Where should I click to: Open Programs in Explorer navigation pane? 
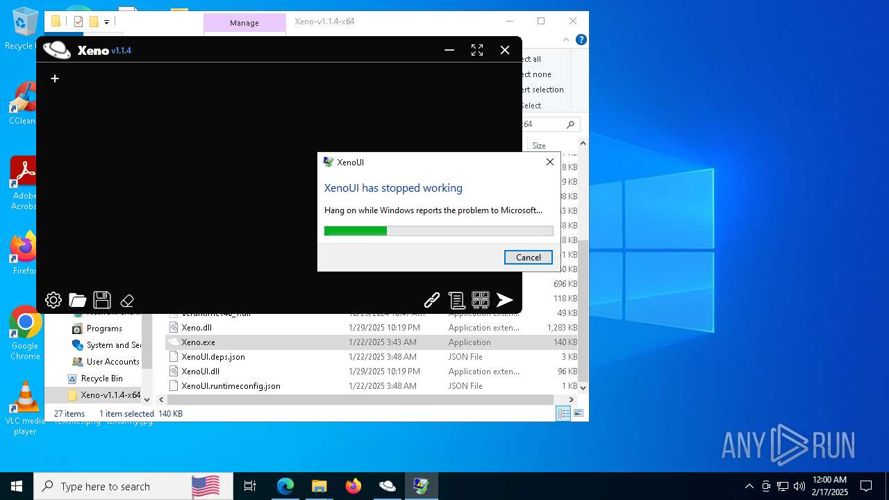104,328
